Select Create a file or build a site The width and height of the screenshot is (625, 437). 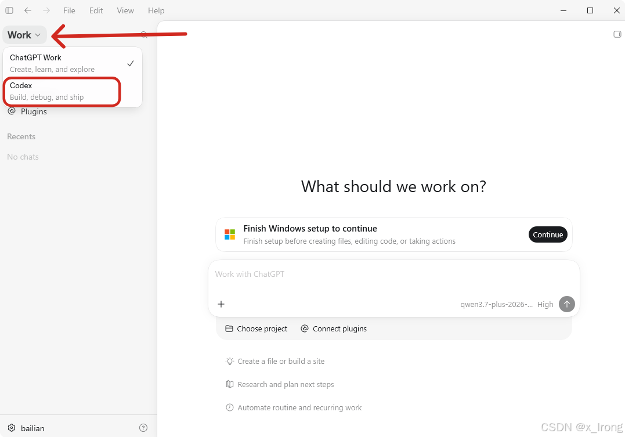[275, 361]
